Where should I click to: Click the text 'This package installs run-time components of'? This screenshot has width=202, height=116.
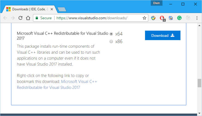tap(56, 46)
